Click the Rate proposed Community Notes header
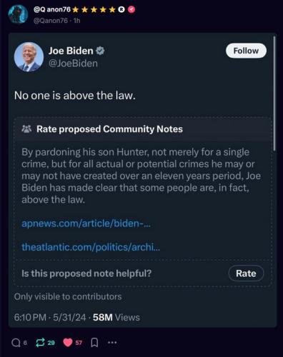The image size is (283, 357). pyautogui.click(x=109, y=129)
